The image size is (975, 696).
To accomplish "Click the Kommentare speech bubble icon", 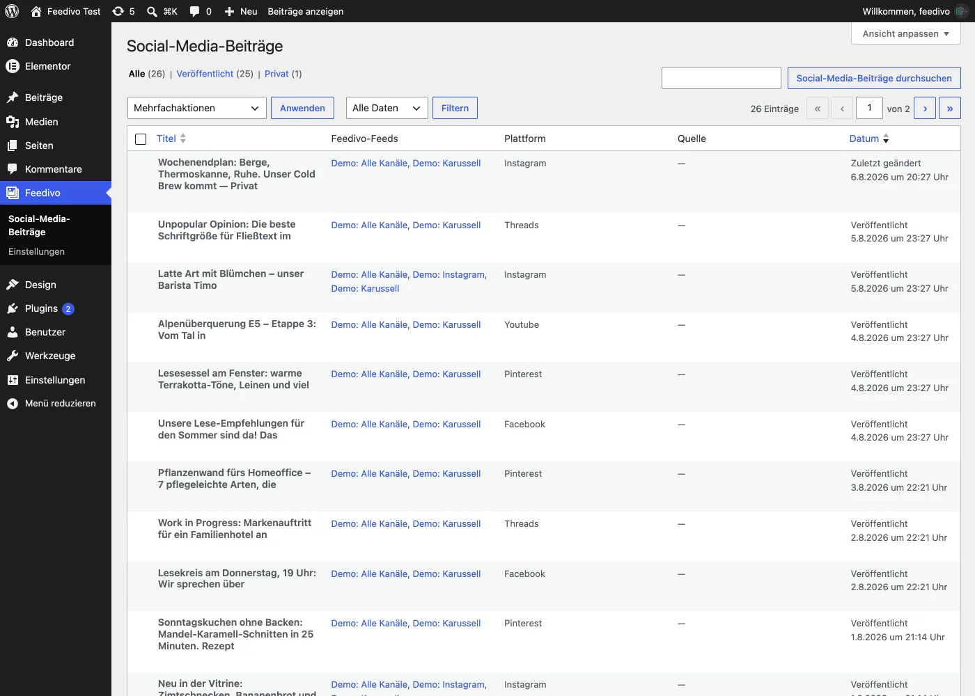I will click(13, 169).
